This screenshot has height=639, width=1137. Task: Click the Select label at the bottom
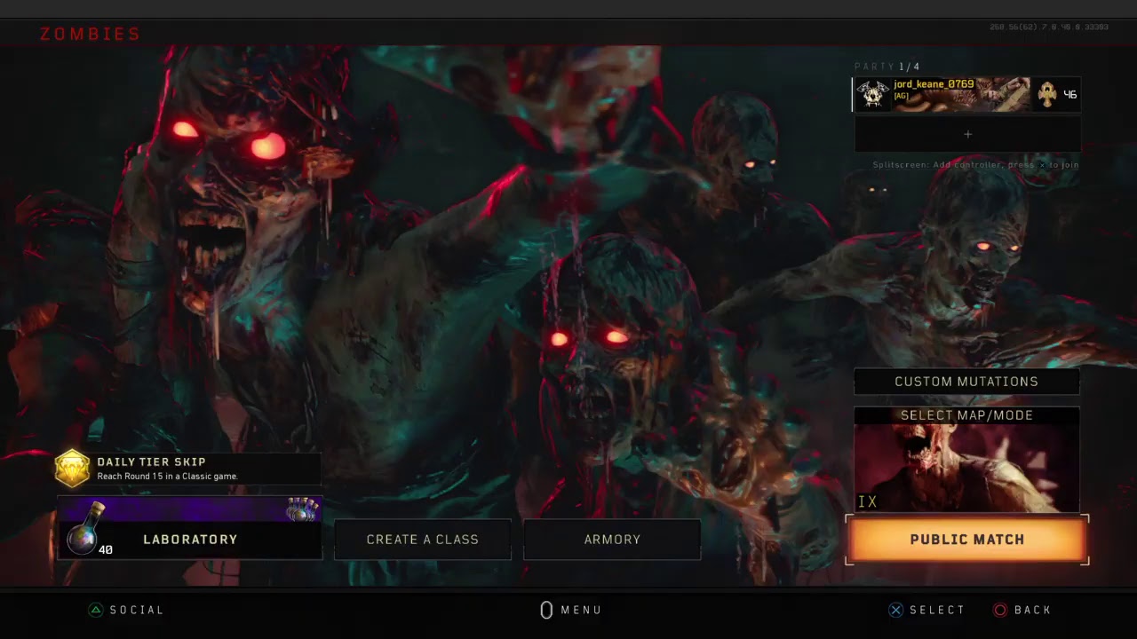point(937,610)
